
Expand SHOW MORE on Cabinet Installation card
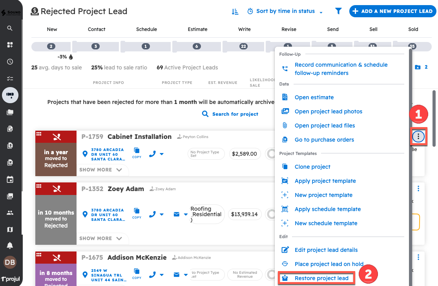(101, 170)
